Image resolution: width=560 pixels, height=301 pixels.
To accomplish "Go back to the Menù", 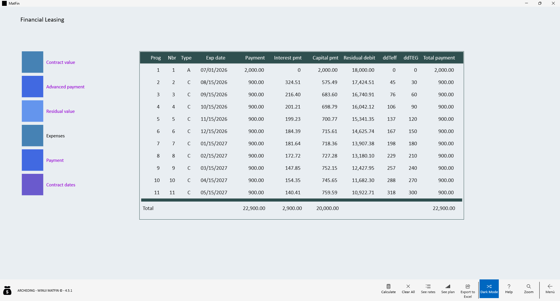I will coord(550,289).
